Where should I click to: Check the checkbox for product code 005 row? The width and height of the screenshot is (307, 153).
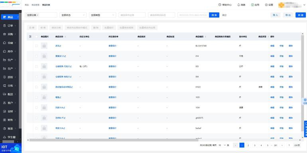(x=36, y=66)
